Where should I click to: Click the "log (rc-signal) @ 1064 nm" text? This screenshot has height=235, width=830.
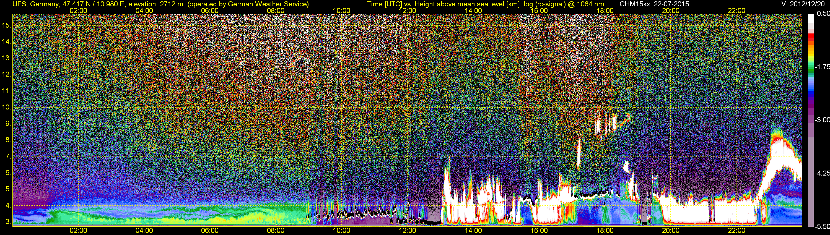coord(564,4)
